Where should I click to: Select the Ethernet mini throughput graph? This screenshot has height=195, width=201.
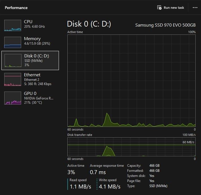(x=13, y=79)
